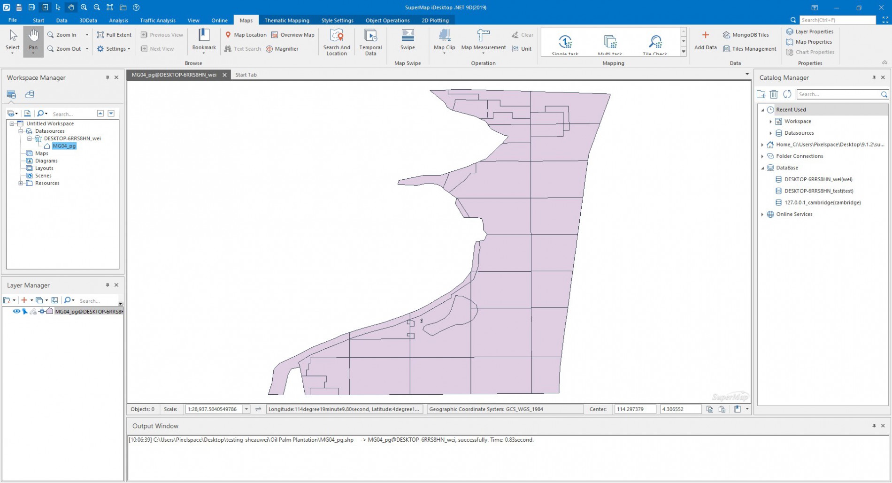Open Layer Properties

(810, 31)
